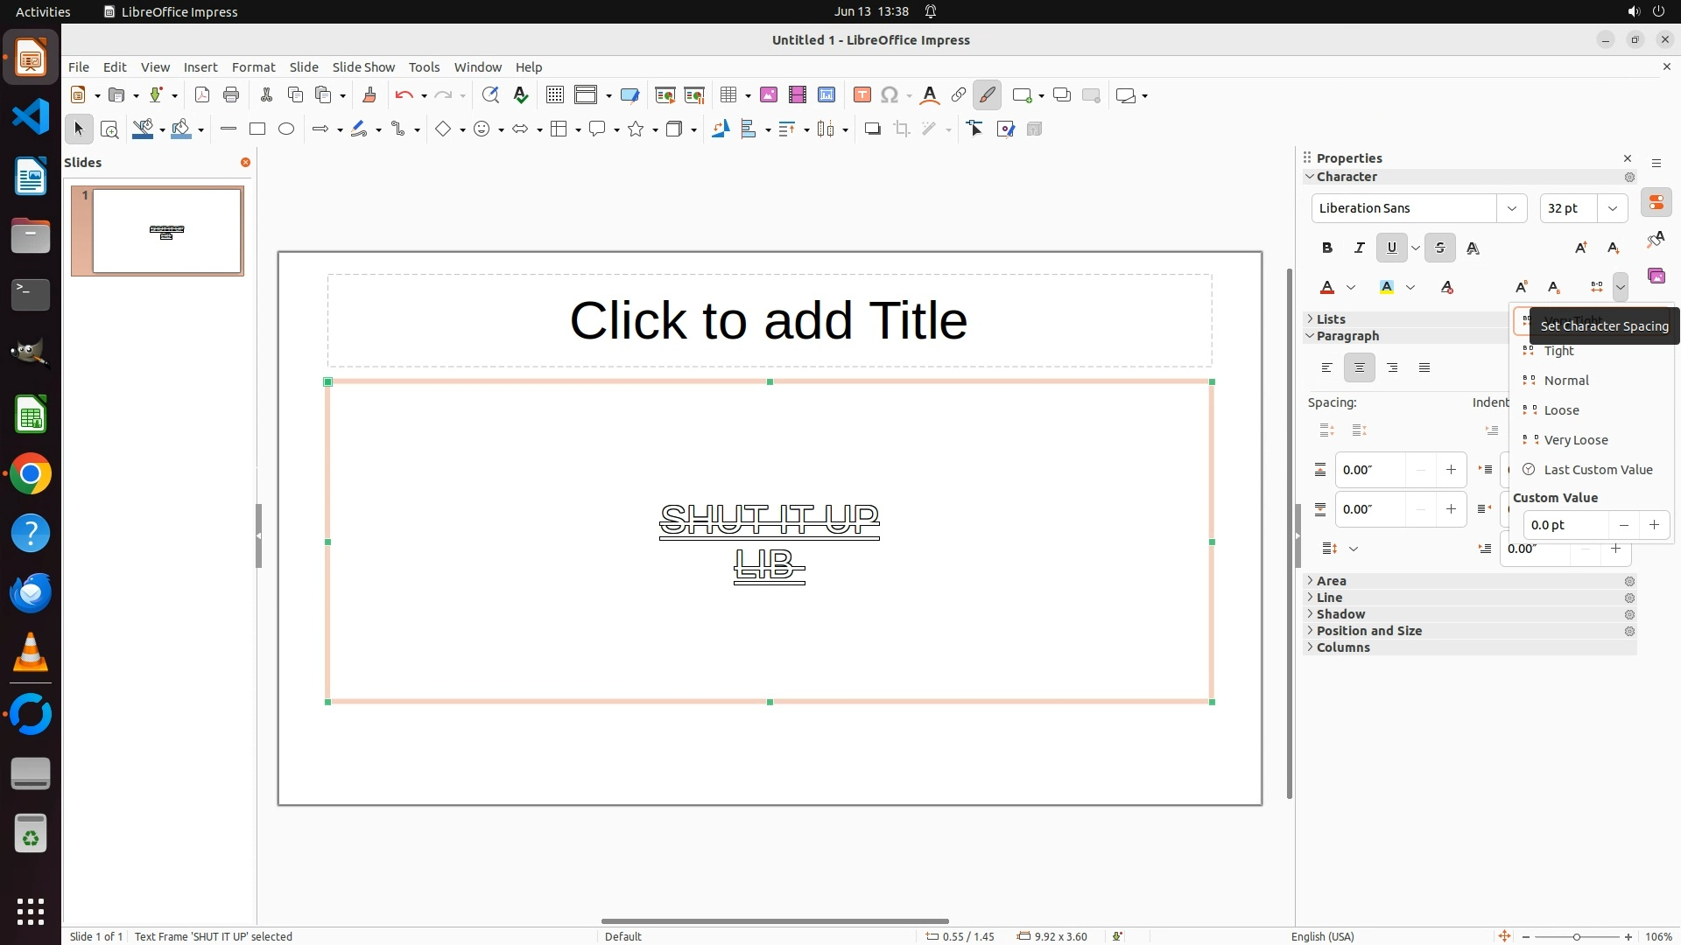Click the Display Grid icon
This screenshot has height=945, width=1681.
click(x=554, y=95)
